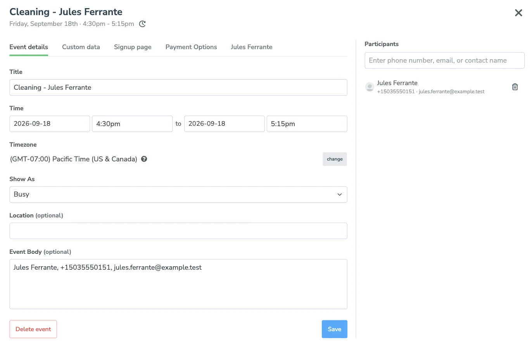Focus the Title input field
This screenshot has height=344, width=532.
178,87
